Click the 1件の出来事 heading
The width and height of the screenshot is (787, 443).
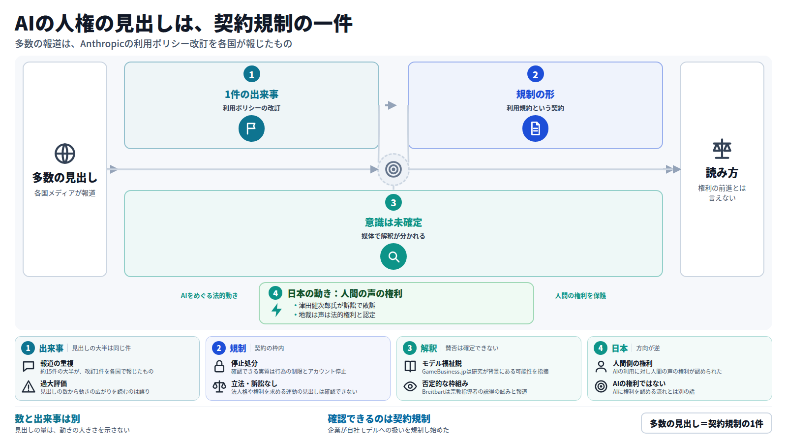[251, 95]
